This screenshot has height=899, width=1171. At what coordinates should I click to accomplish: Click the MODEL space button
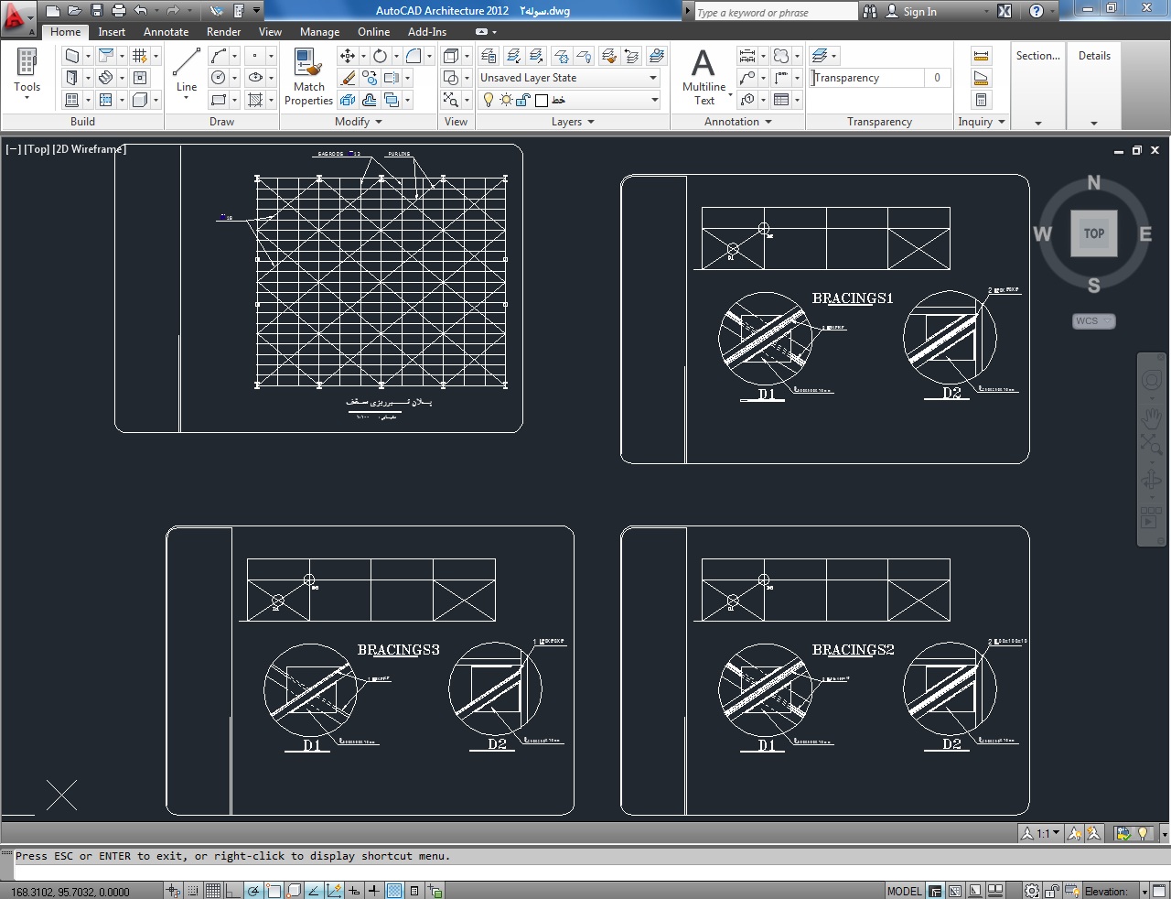tap(904, 891)
